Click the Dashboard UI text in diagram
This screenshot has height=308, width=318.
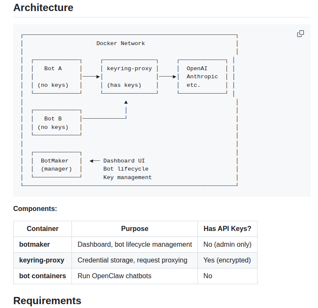pyautogui.click(x=124, y=161)
